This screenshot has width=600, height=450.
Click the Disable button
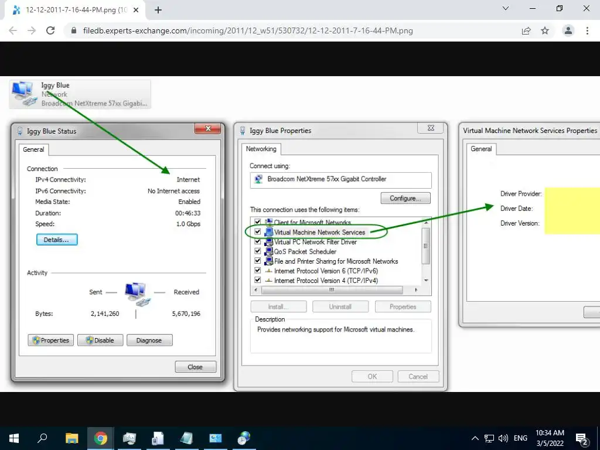tap(100, 340)
